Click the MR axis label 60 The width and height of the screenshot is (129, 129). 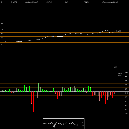point(126,81)
